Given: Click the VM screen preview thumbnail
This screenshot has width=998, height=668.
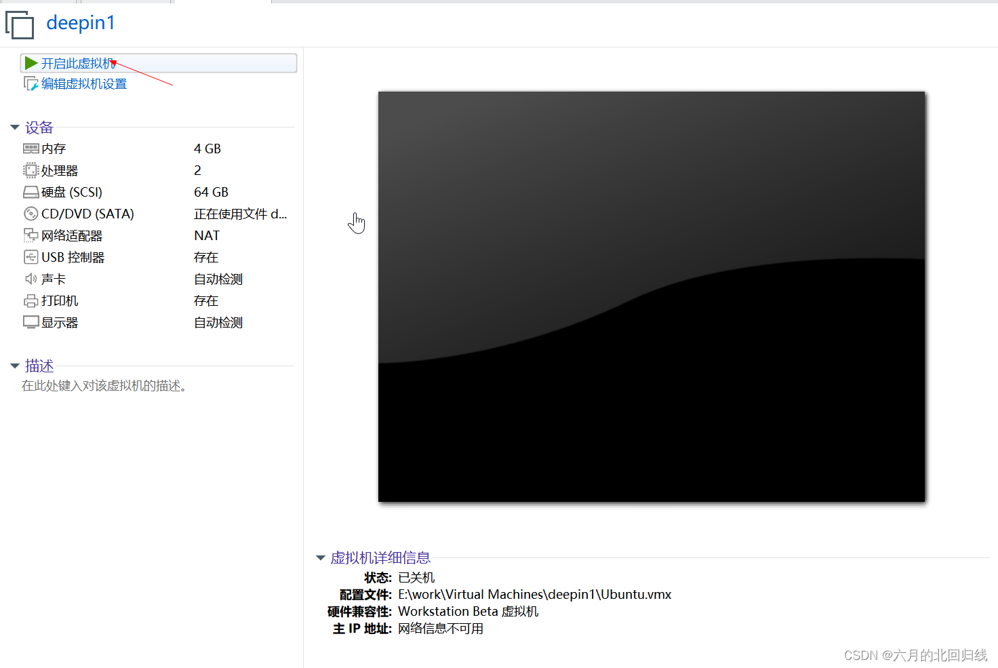Looking at the screenshot, I should tap(652, 297).
